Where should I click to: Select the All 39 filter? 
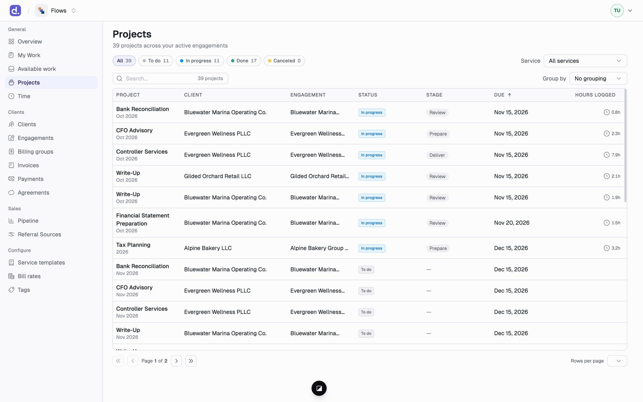coord(124,61)
